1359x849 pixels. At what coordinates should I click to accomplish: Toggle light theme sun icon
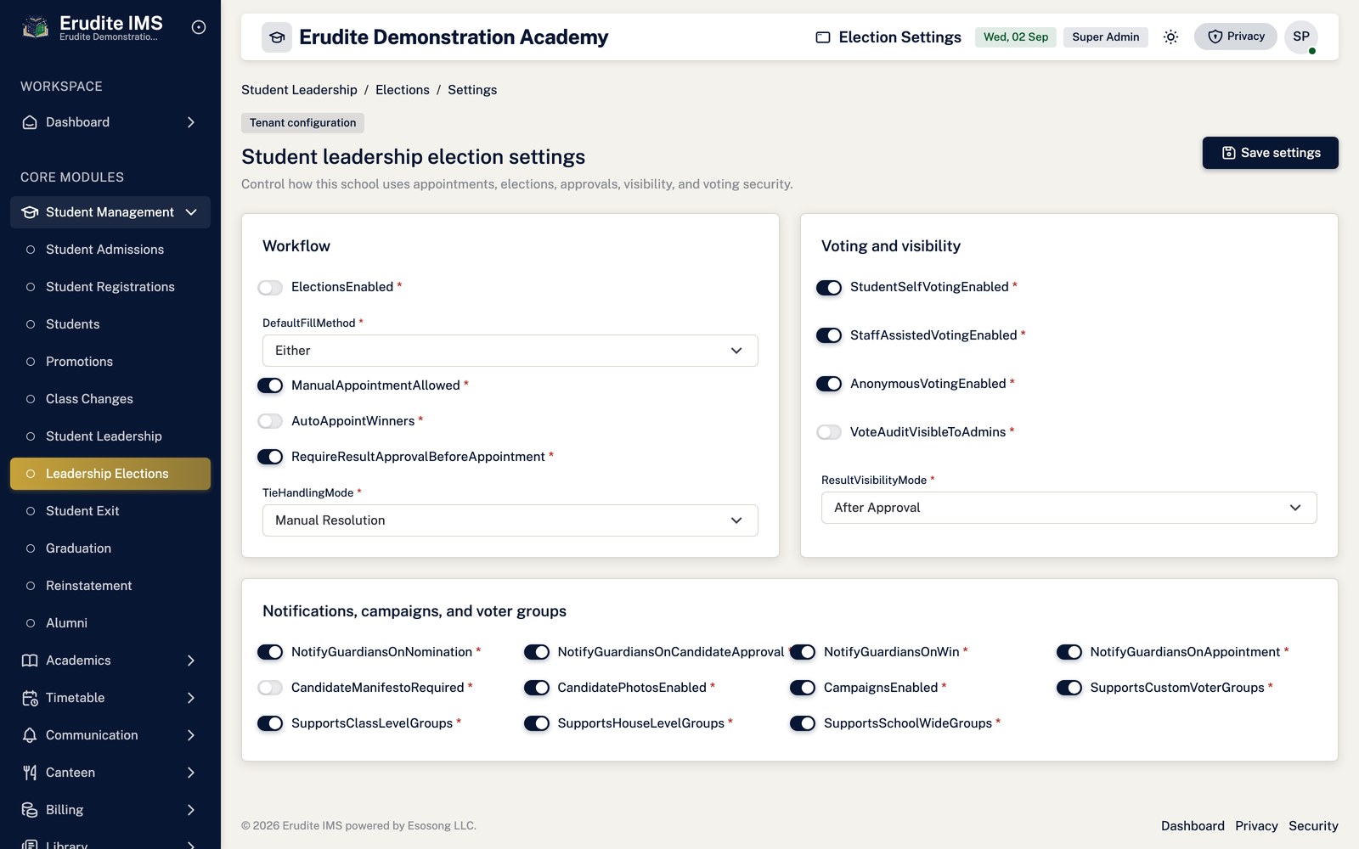click(1170, 37)
